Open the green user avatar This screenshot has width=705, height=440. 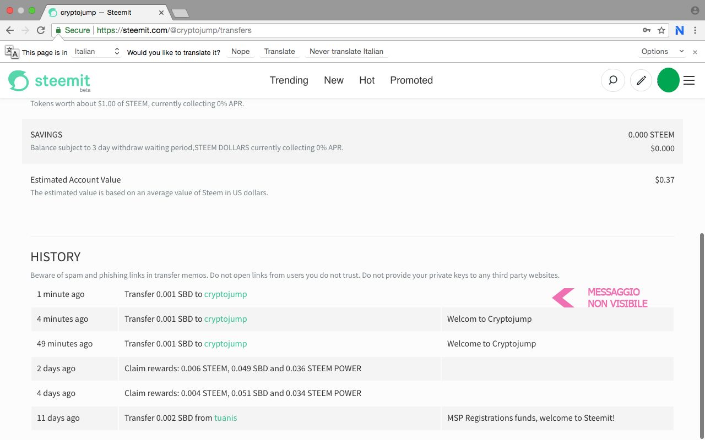[668, 80]
